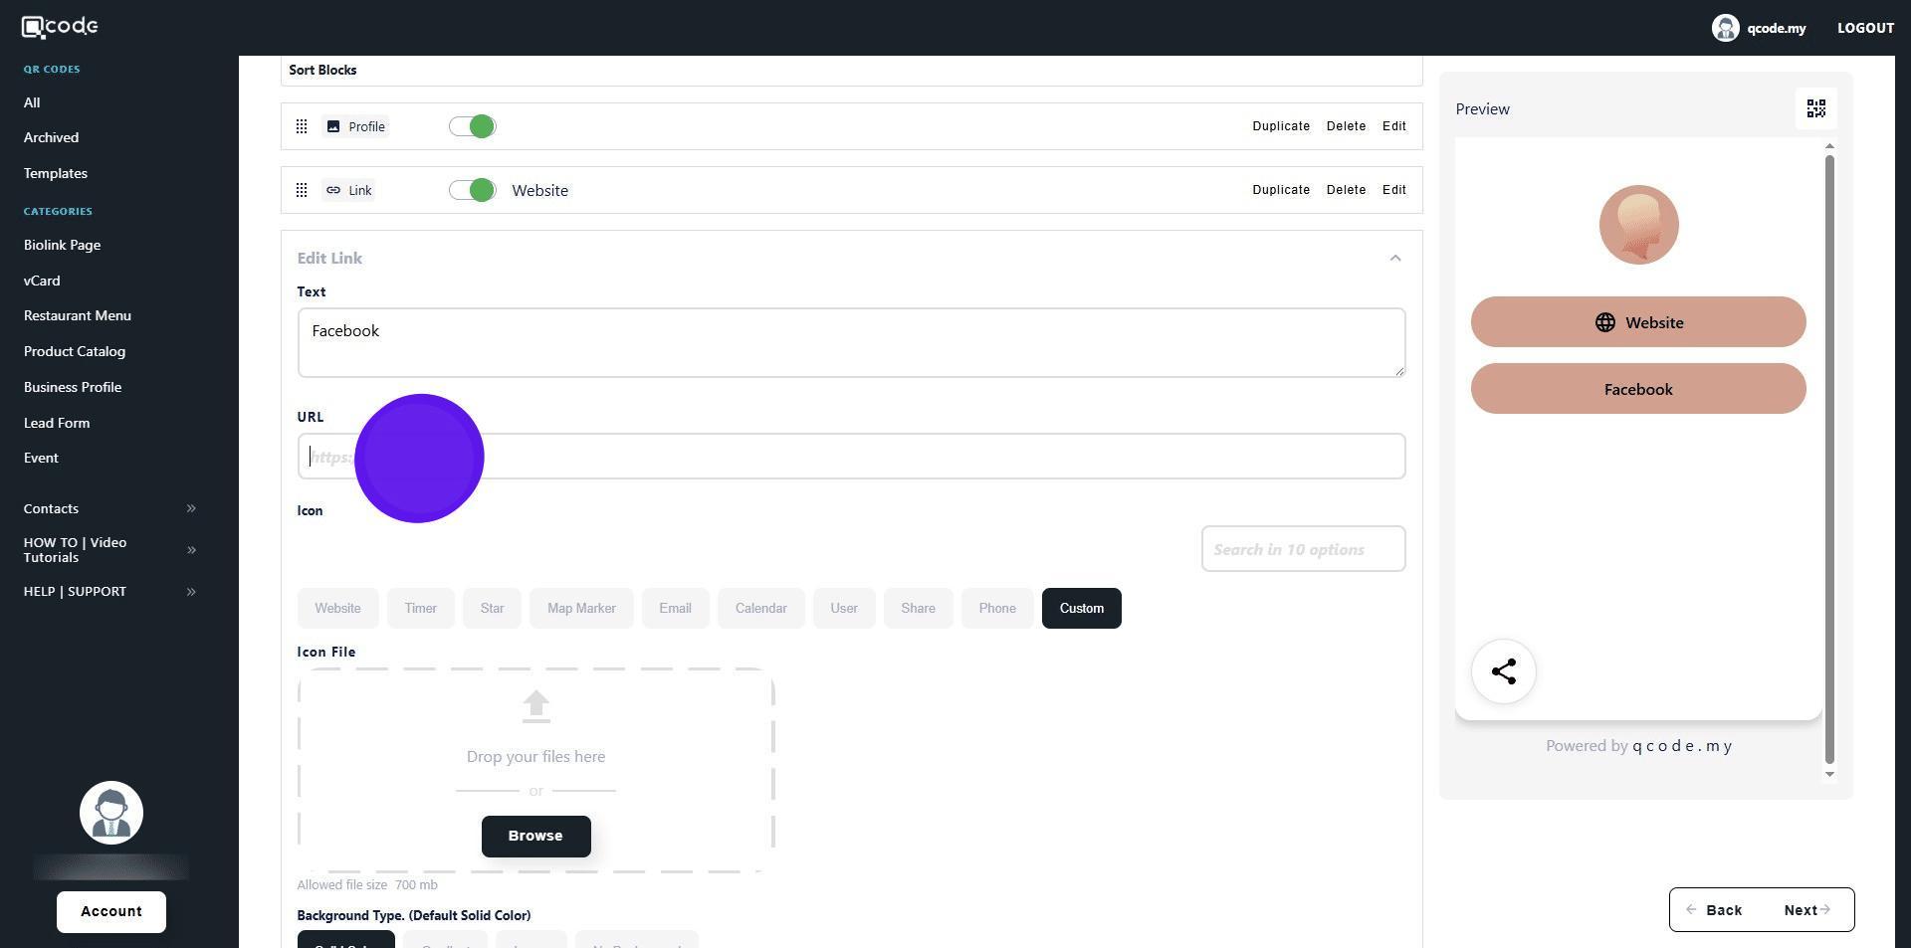Go to Archived QR codes
This screenshot has height=948, width=1911.
[x=51, y=137]
